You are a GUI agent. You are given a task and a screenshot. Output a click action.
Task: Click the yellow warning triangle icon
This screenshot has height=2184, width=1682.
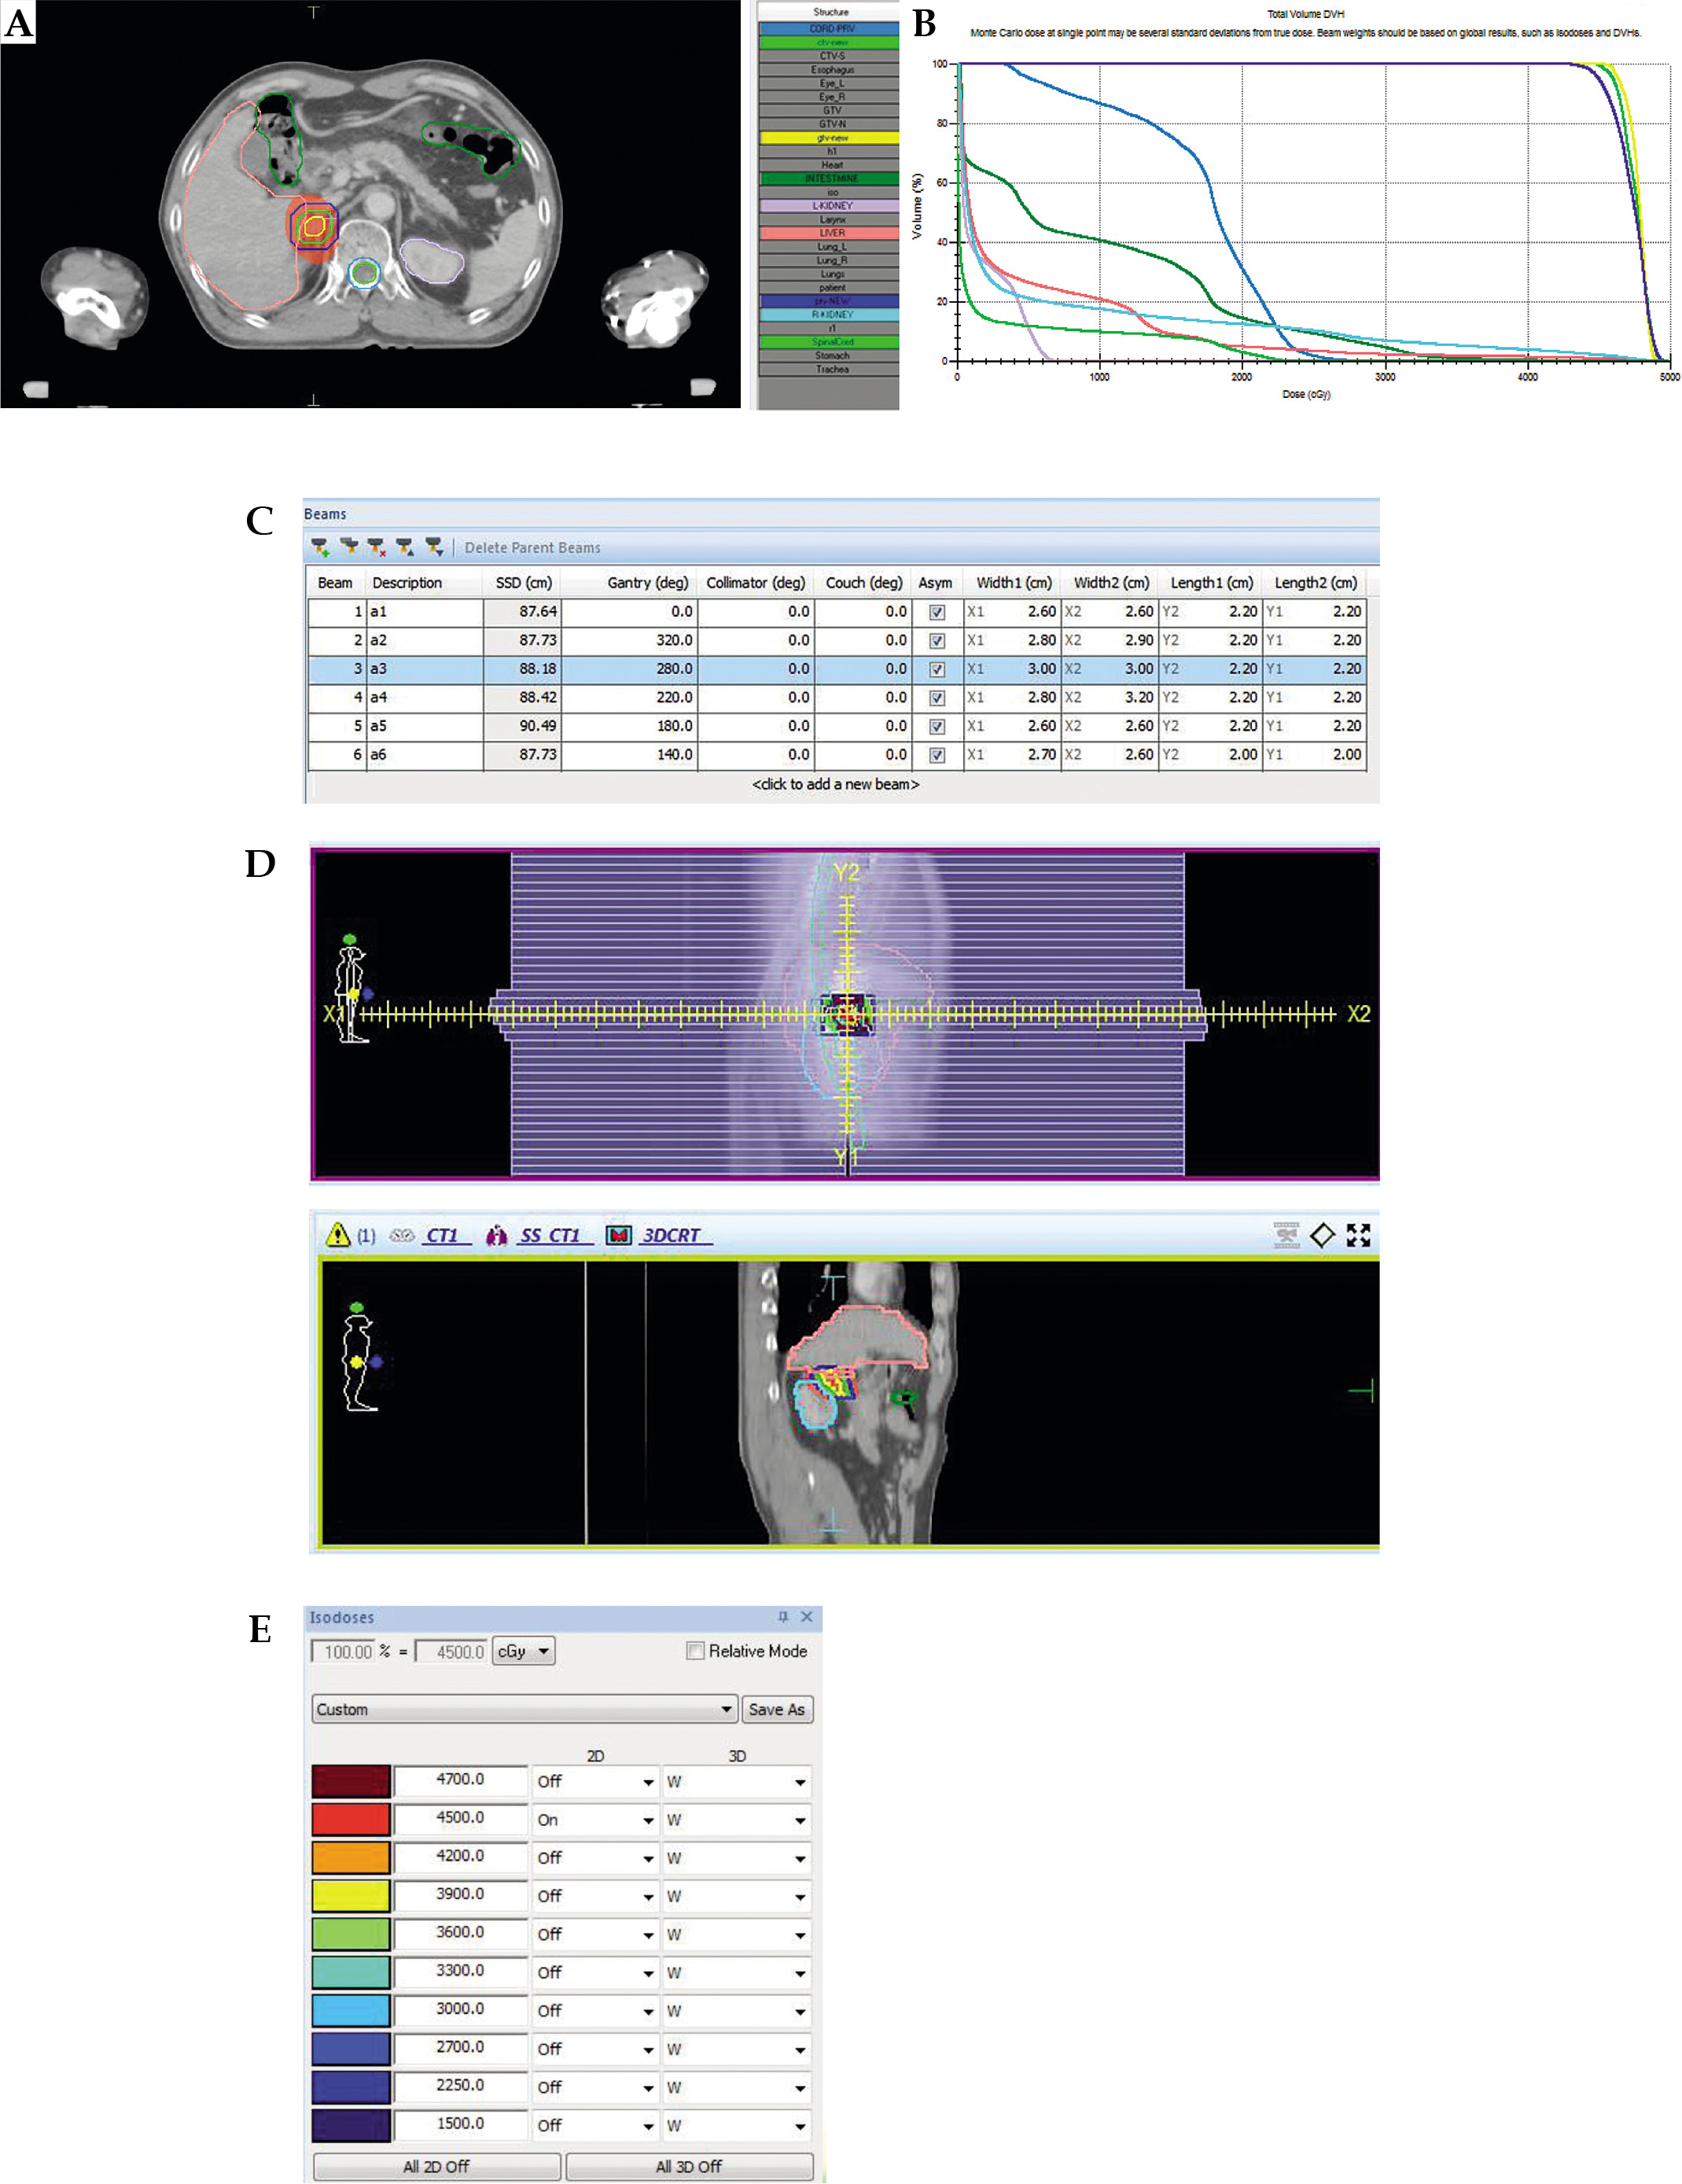338,1235
